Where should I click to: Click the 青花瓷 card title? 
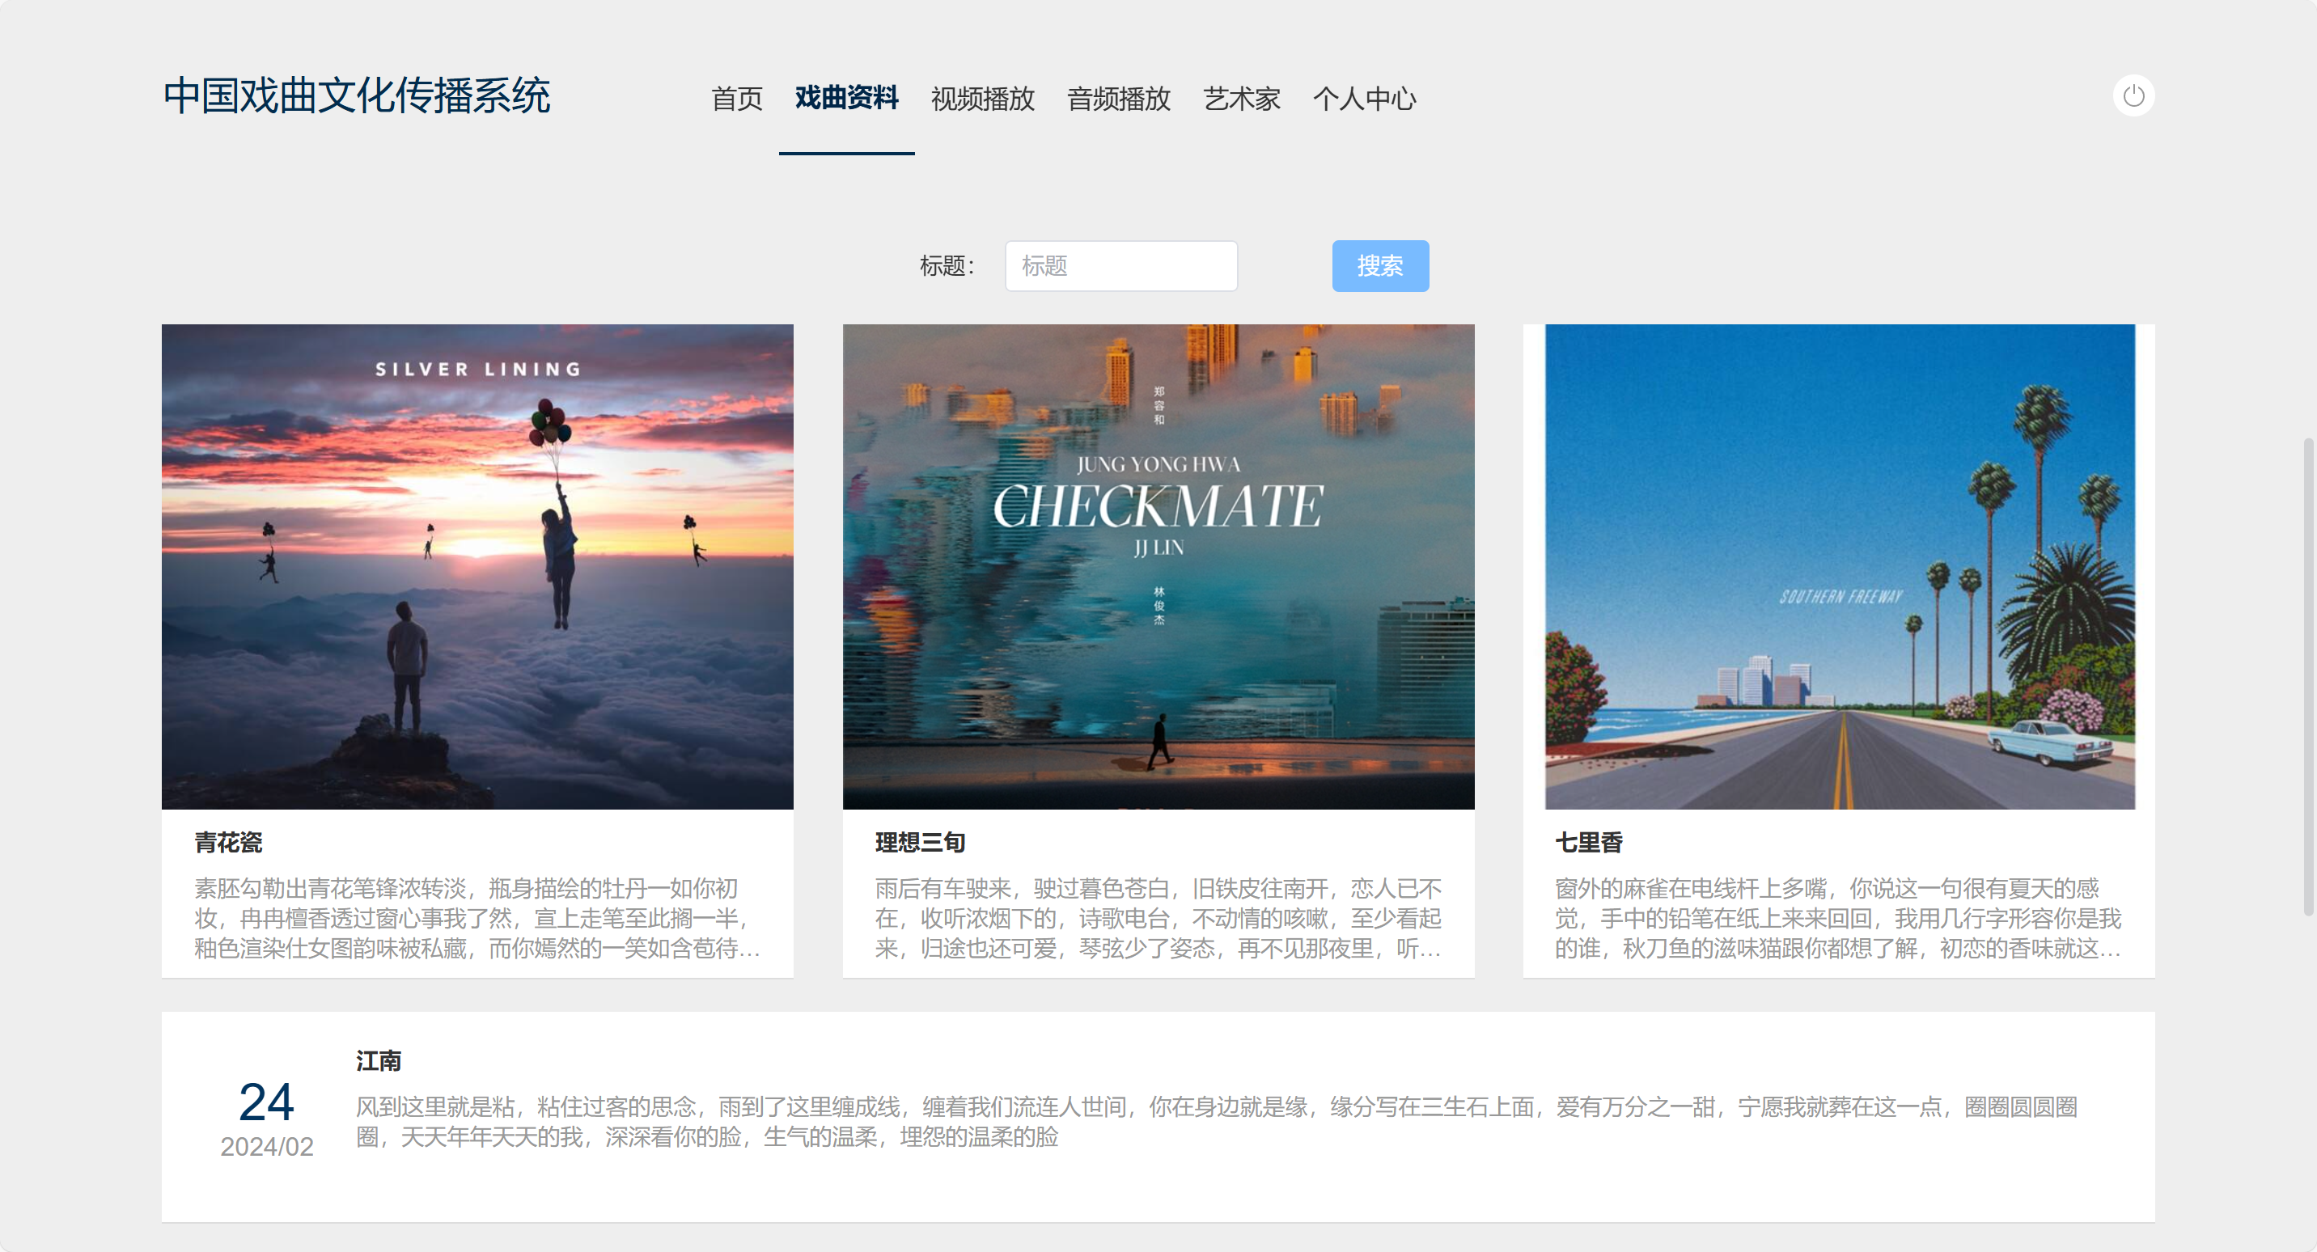click(228, 843)
